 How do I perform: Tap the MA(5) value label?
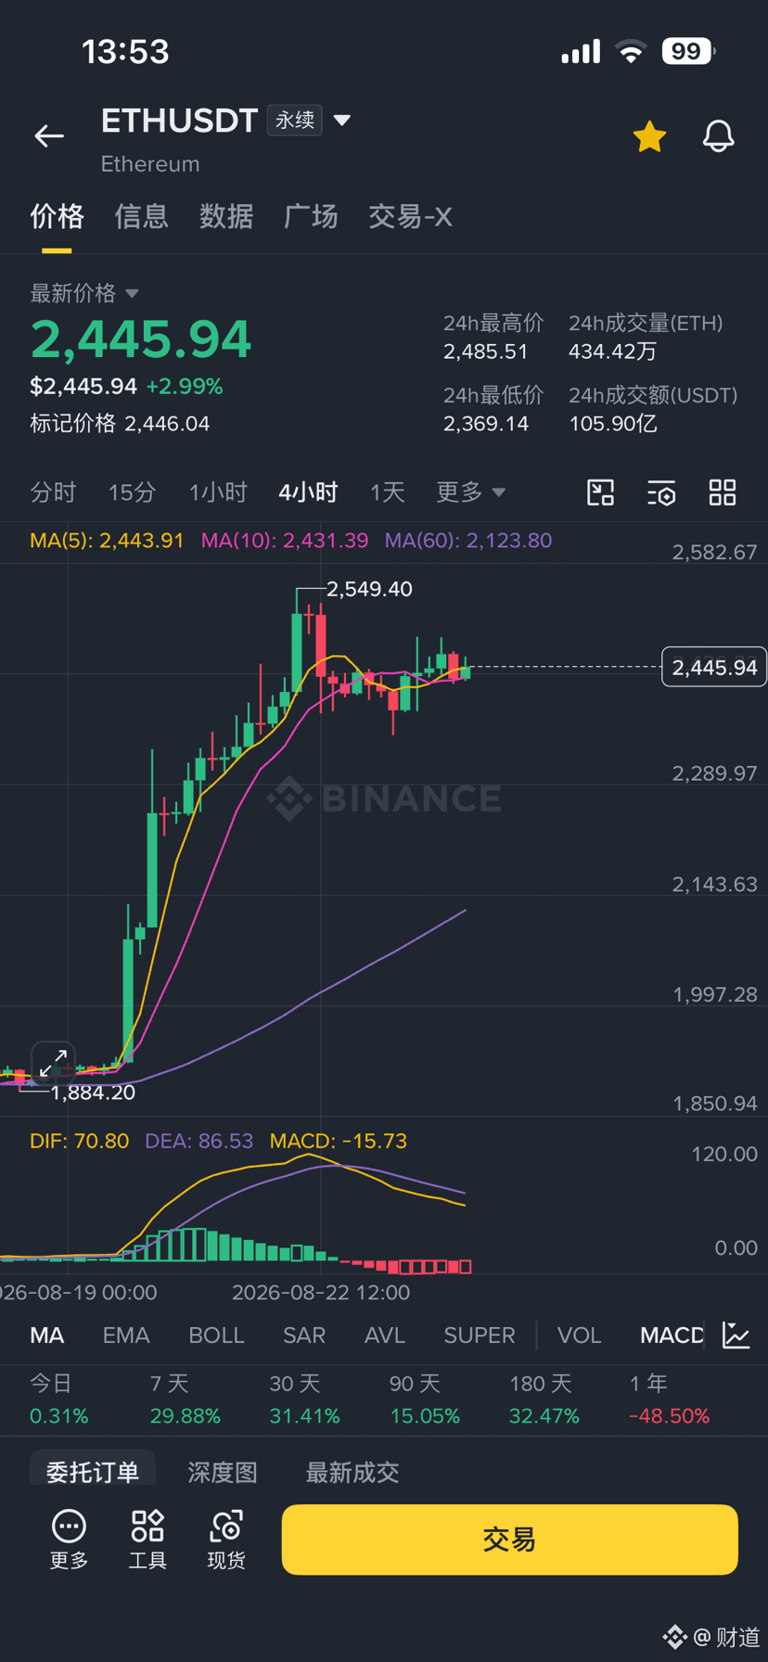pos(107,541)
